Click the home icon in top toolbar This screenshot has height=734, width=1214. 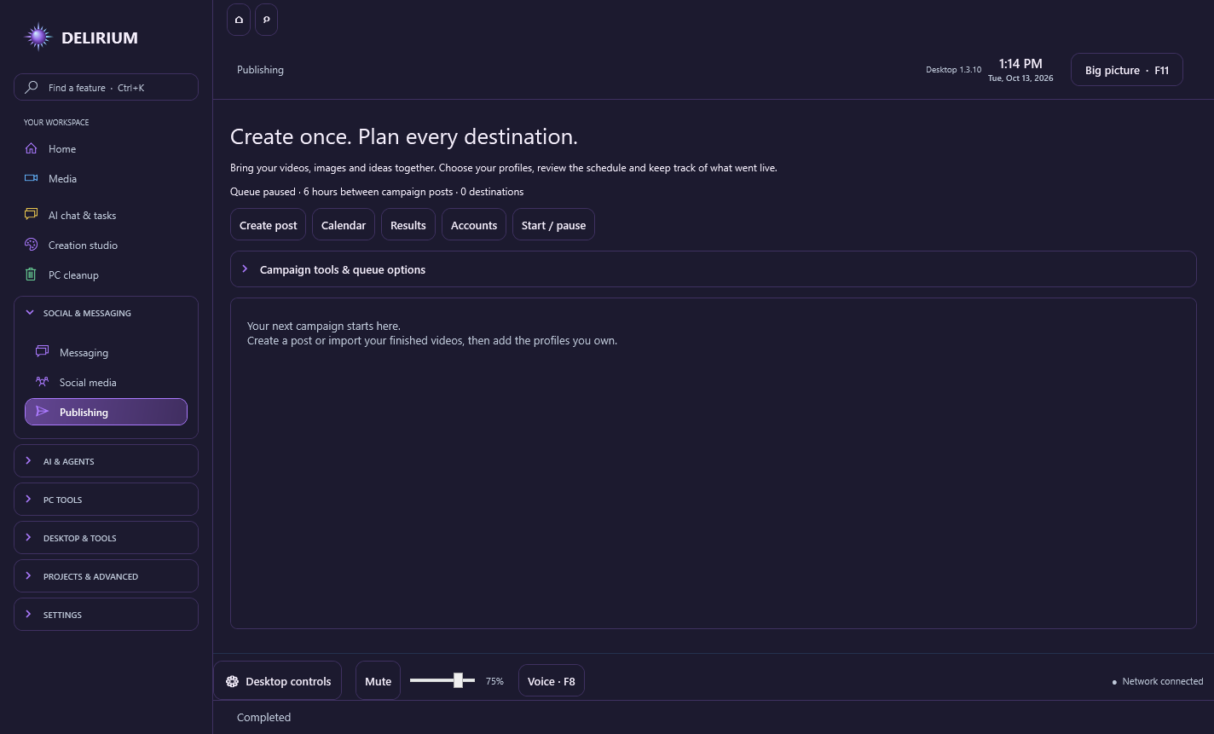[239, 20]
